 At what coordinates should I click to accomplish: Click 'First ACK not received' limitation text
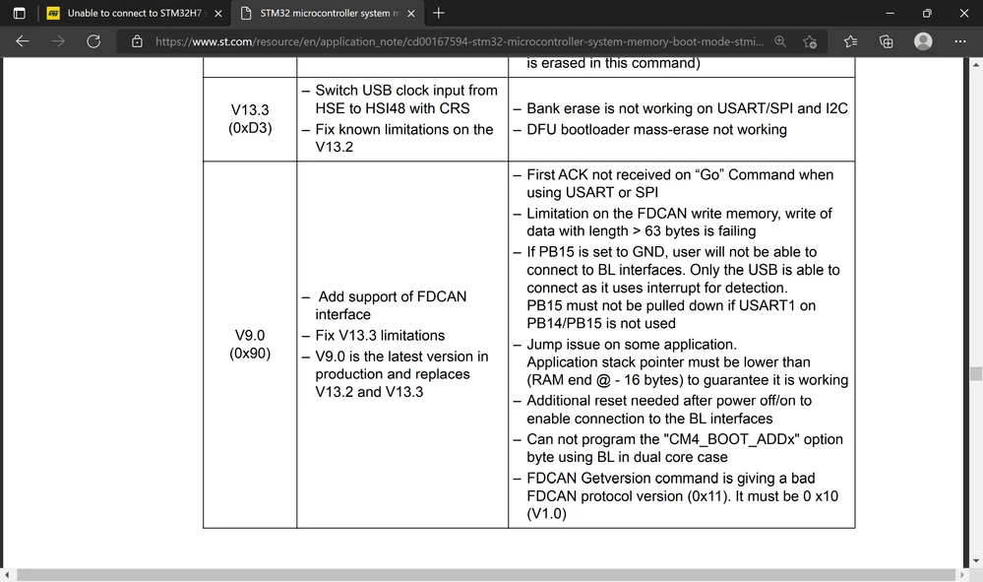point(680,183)
